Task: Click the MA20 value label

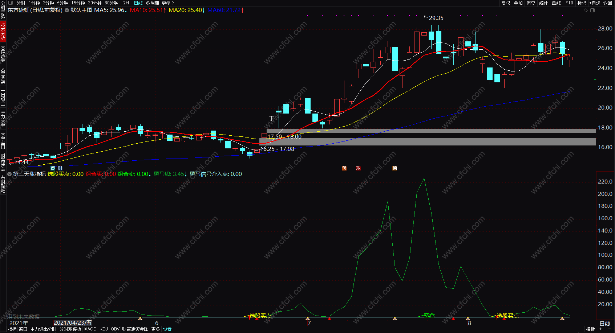Action: click(x=187, y=10)
